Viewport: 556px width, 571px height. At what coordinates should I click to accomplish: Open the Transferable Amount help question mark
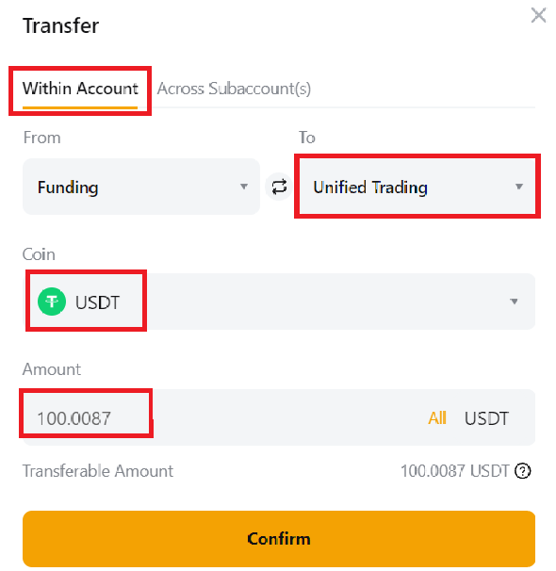[522, 471]
